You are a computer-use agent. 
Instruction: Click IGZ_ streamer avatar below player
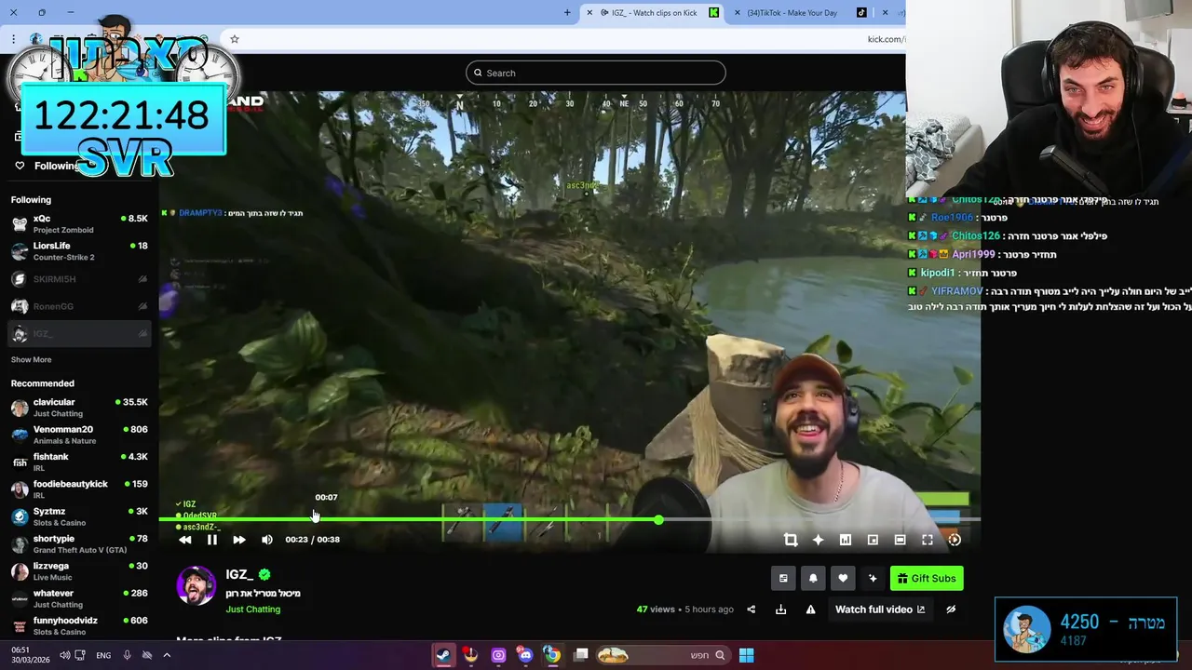[196, 585]
